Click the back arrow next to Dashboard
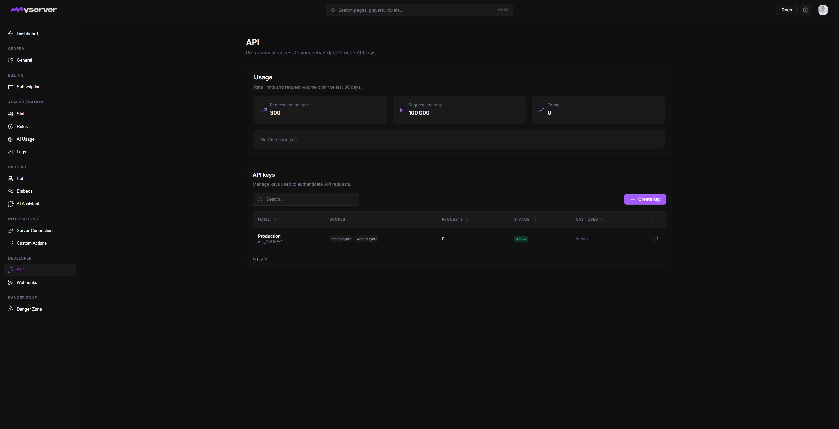The image size is (839, 429). point(11,34)
